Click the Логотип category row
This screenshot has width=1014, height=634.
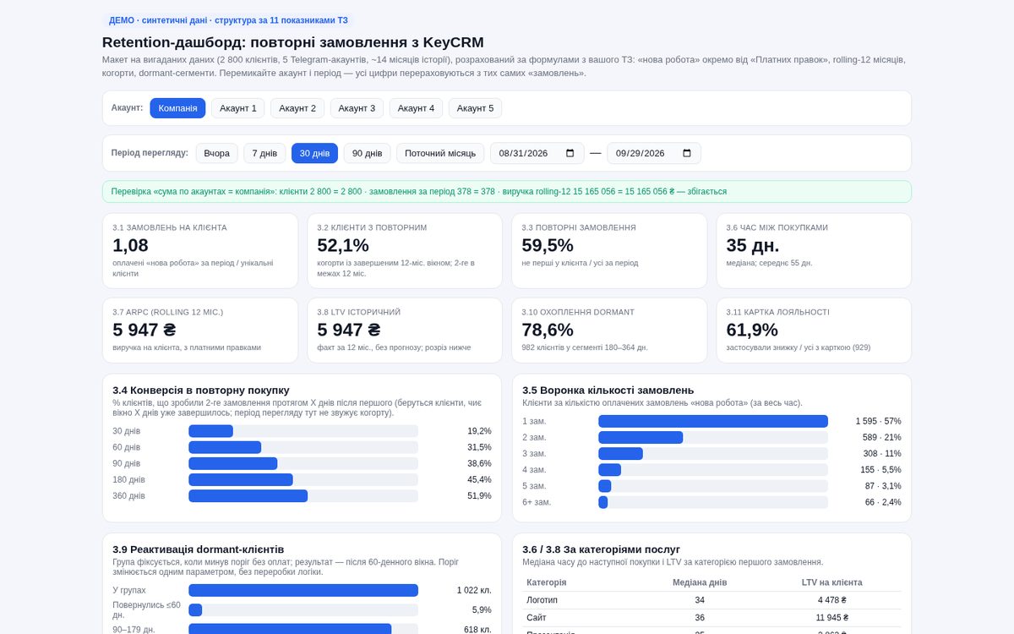[711, 600]
